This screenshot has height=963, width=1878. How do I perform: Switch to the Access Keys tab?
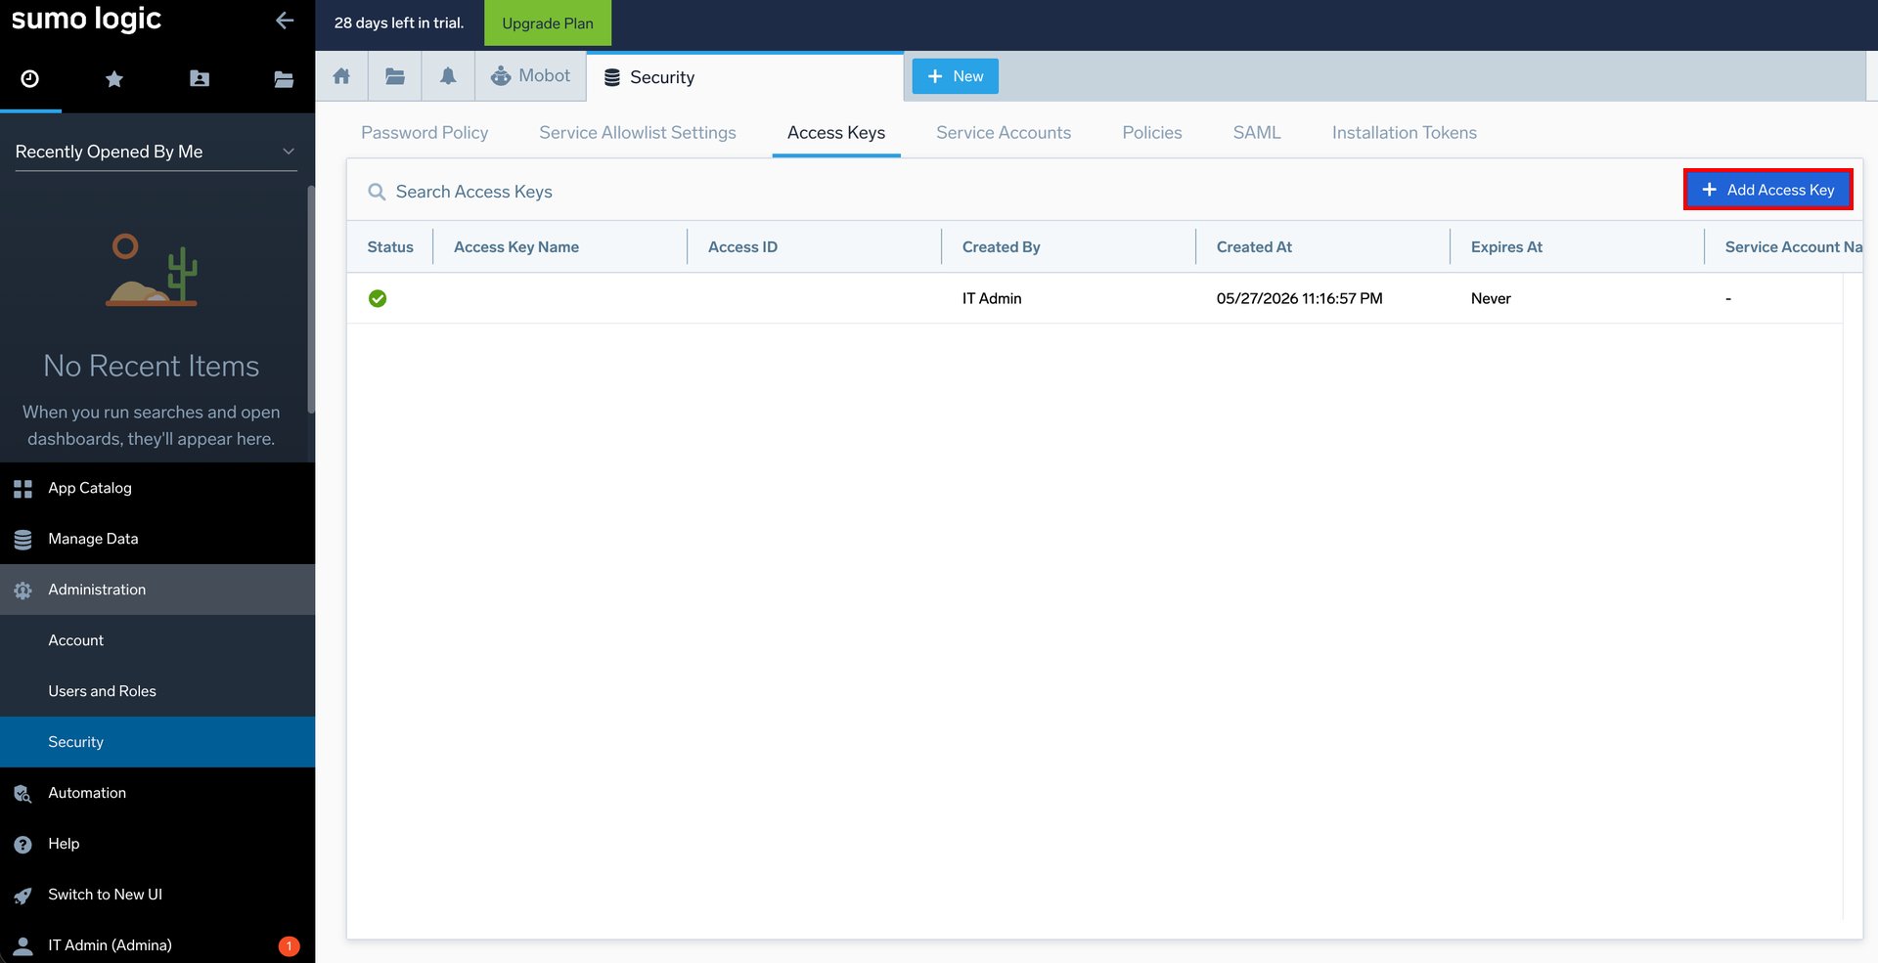pyautogui.click(x=836, y=133)
